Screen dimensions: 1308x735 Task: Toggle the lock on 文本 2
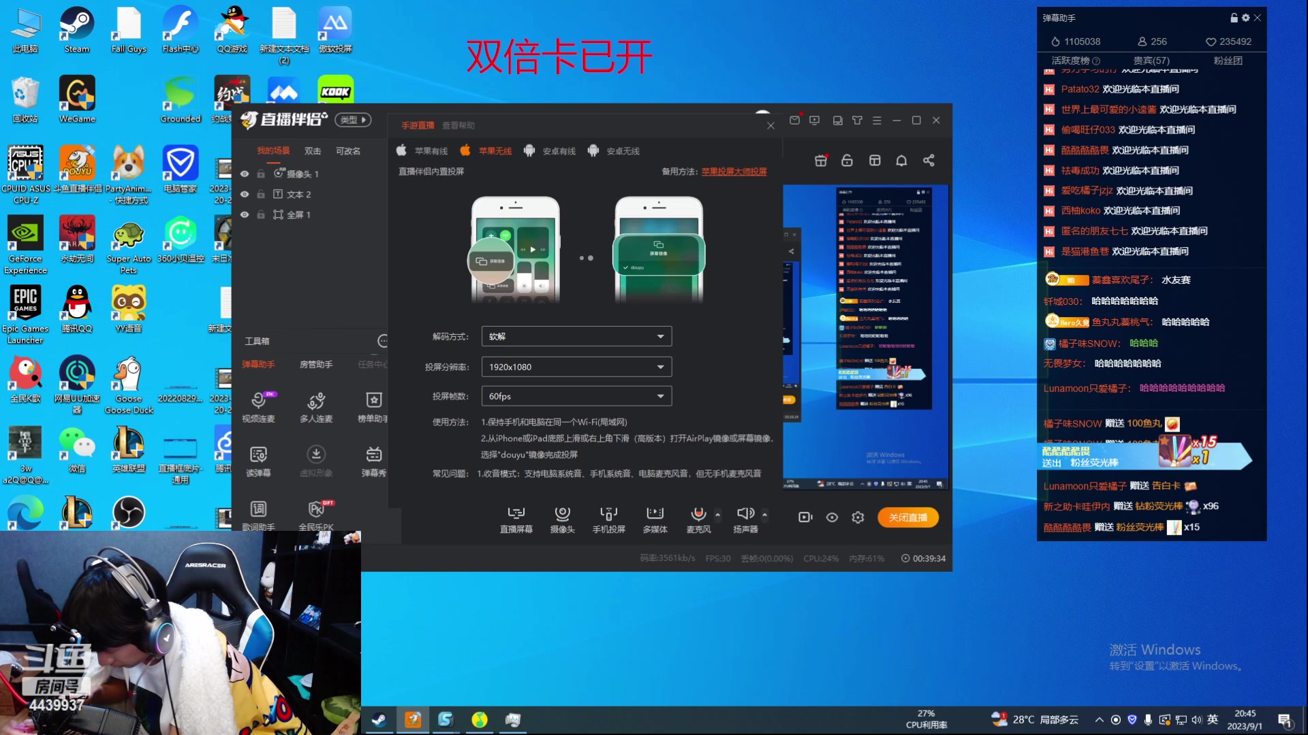coord(260,194)
